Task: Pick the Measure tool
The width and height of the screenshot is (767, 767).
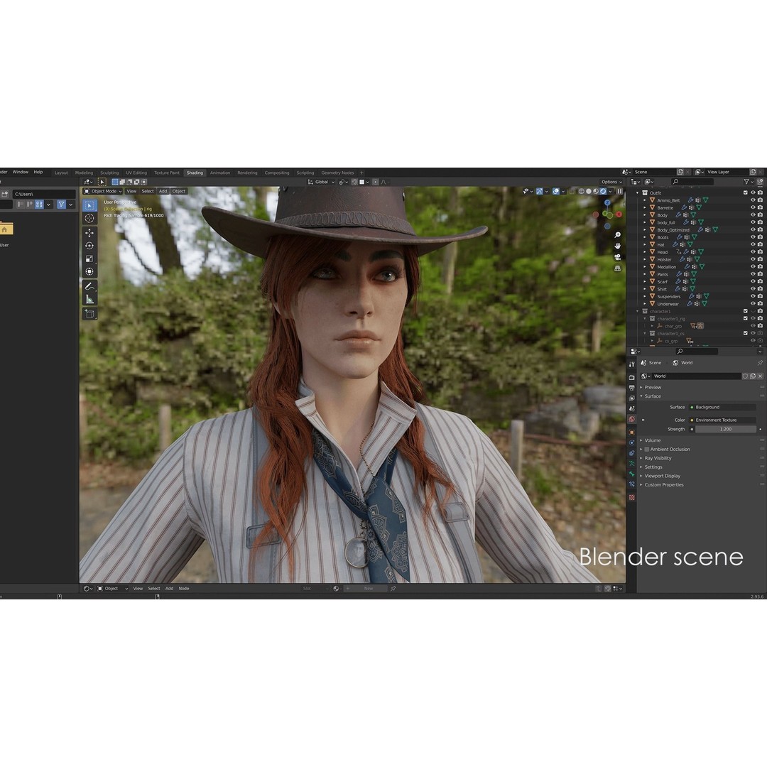Action: pyautogui.click(x=89, y=299)
